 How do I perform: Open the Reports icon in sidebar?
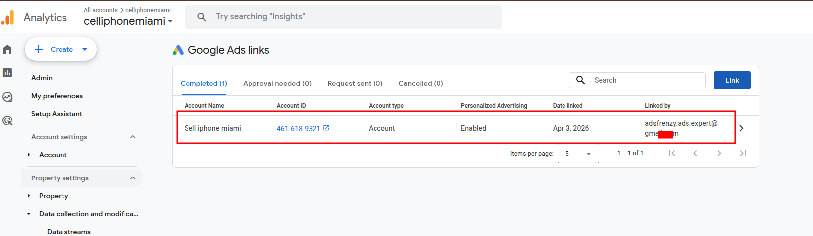tap(7, 73)
